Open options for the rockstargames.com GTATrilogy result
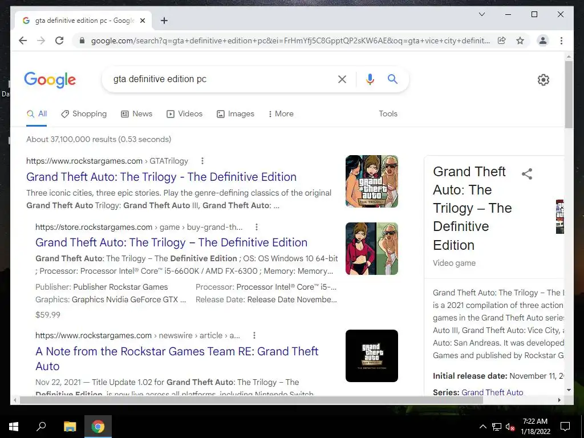Image resolution: width=584 pixels, height=438 pixels. 202,161
